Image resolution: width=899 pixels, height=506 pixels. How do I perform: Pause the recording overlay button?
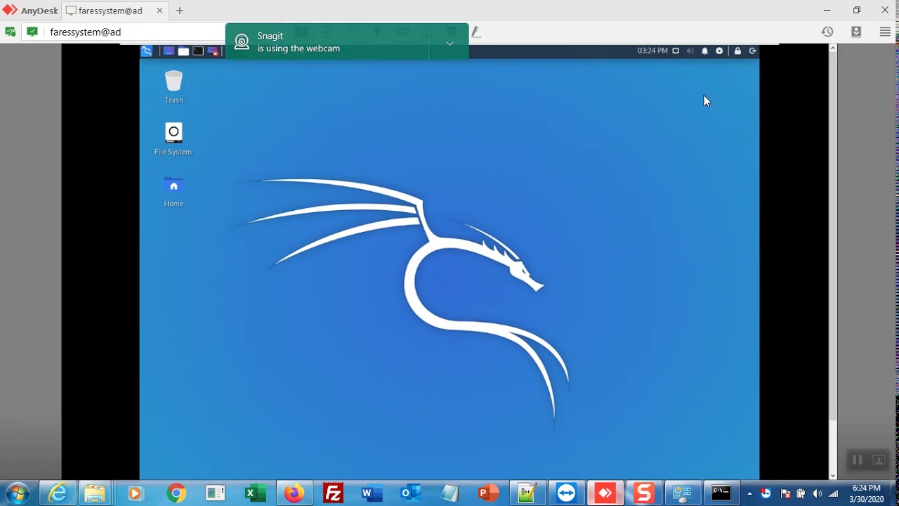pyautogui.click(x=858, y=460)
